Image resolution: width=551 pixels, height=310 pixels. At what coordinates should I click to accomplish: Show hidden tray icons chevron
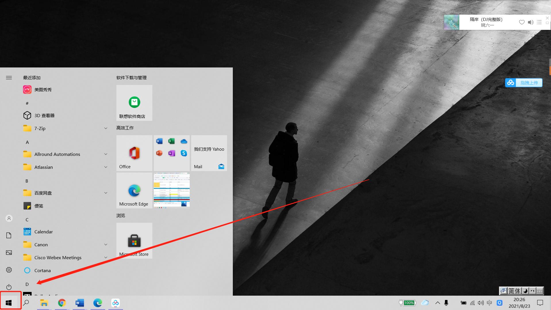point(437,303)
